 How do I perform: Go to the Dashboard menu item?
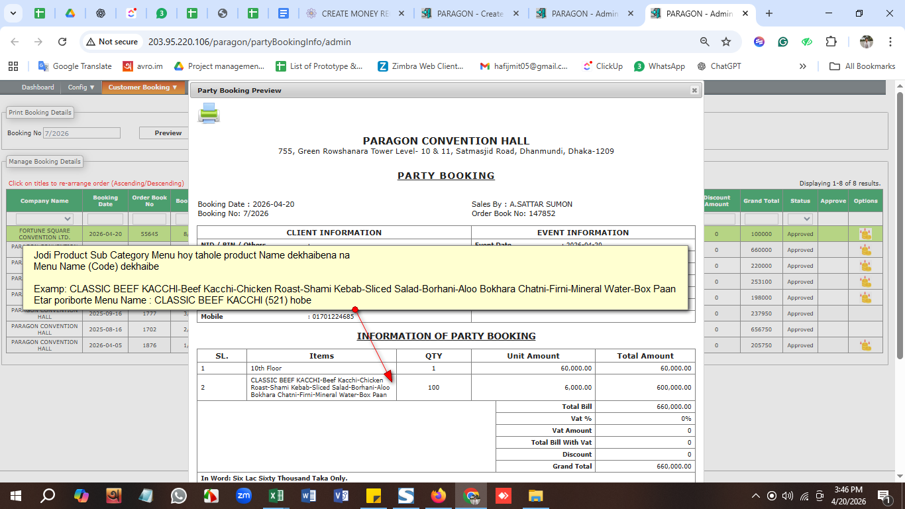pyautogui.click(x=38, y=87)
